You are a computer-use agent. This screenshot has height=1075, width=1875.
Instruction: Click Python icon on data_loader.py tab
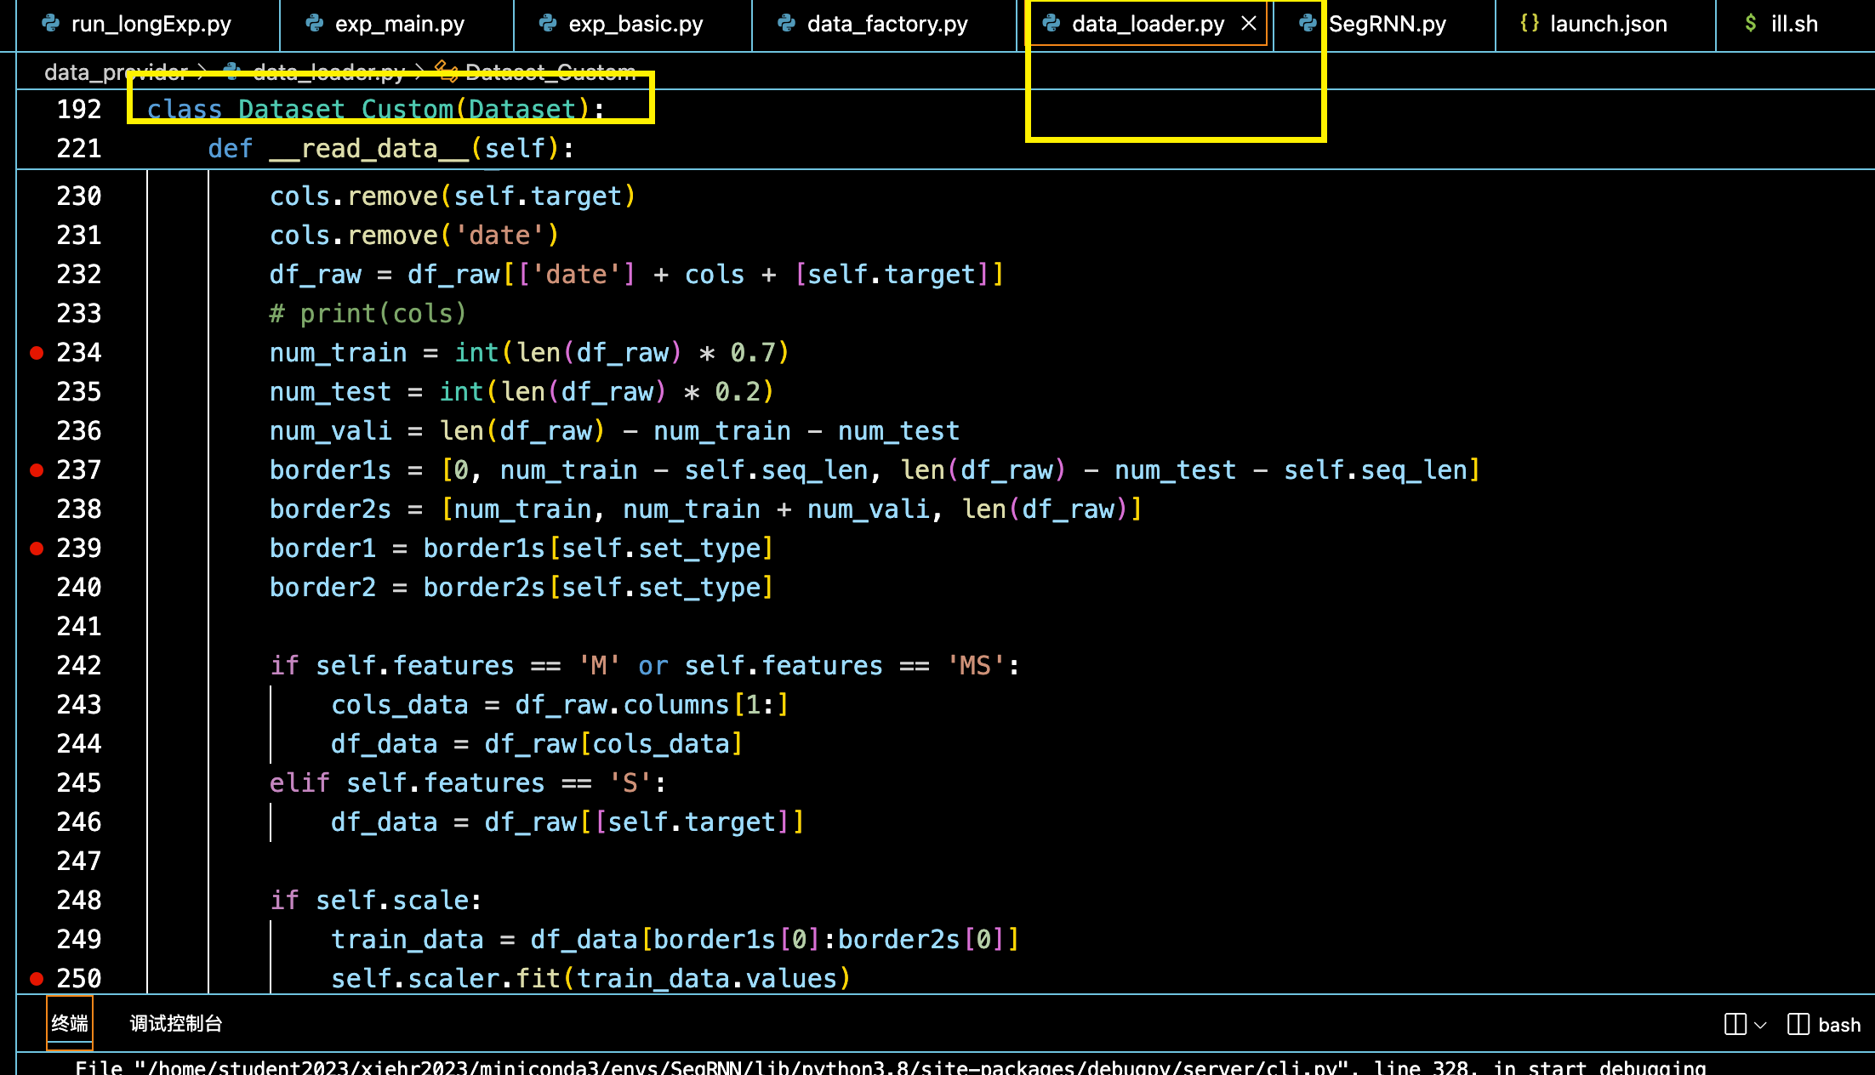click(x=1051, y=23)
